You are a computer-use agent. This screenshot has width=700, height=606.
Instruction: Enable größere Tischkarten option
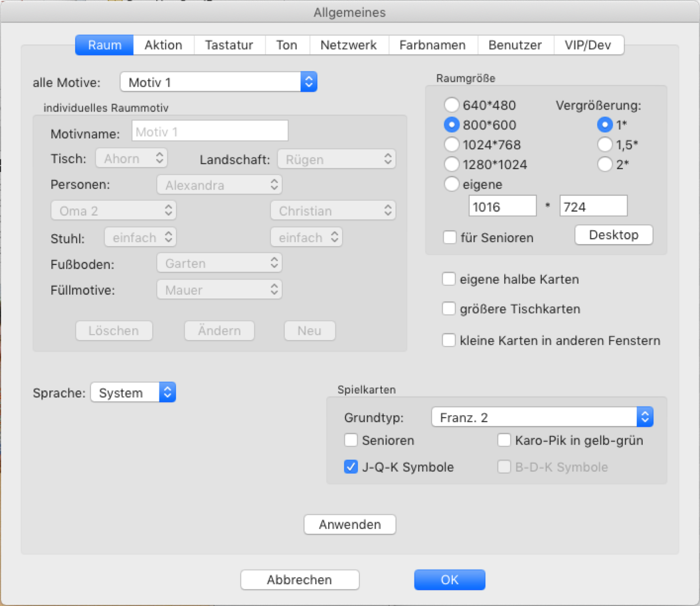tap(448, 309)
